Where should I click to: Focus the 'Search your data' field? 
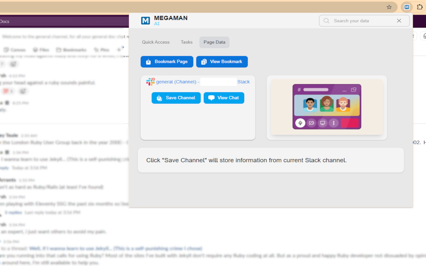(364, 21)
